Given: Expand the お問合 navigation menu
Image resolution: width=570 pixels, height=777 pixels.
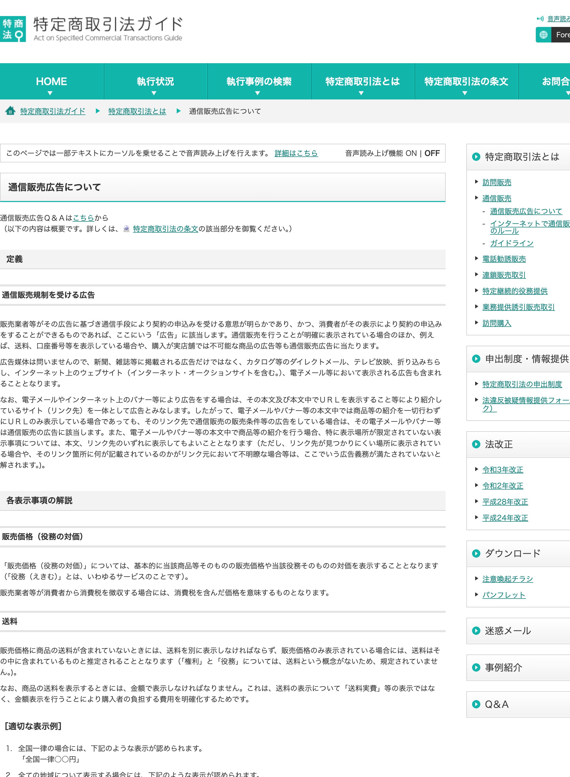Looking at the screenshot, I should tap(544, 82).
